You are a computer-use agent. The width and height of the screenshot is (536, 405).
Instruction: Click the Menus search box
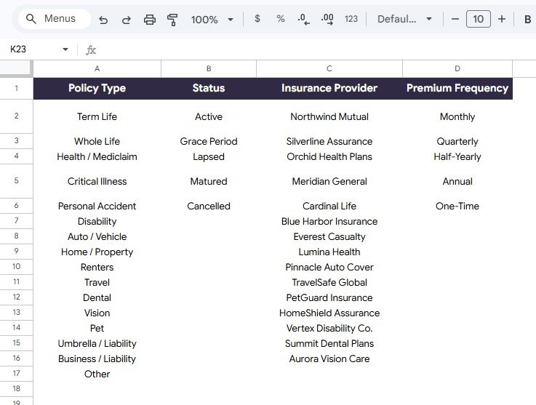tap(55, 19)
